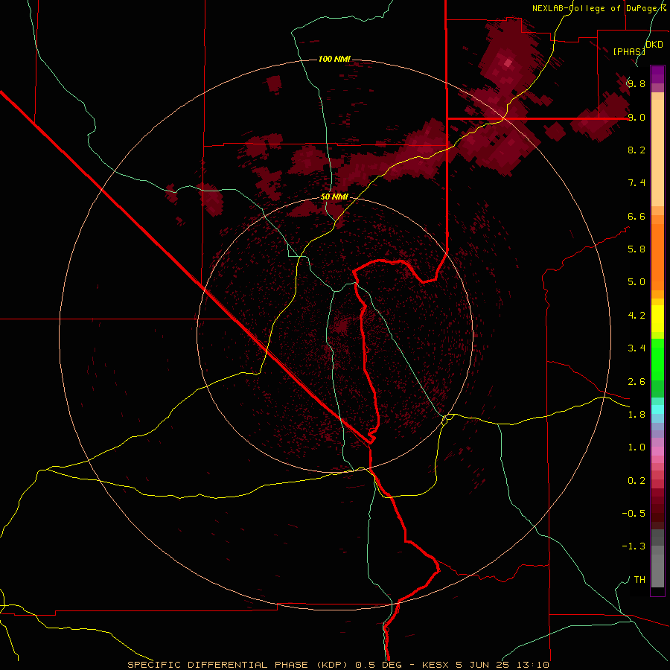Click the 1.0 scale value
The width and height of the screenshot is (670, 670).
[636, 447]
